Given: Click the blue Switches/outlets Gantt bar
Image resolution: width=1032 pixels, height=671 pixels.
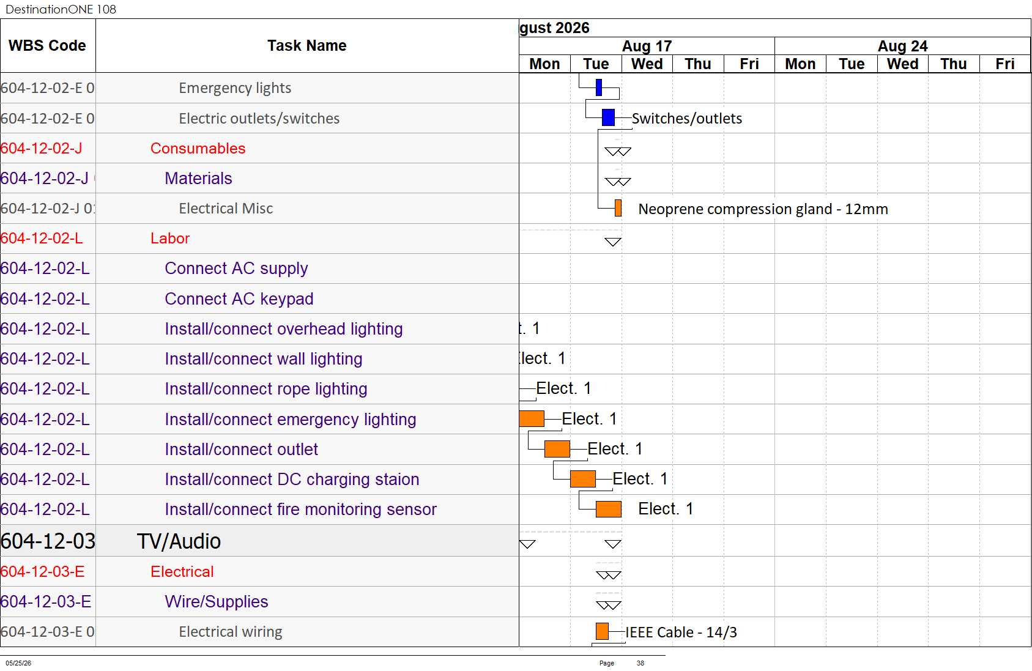Looking at the screenshot, I should pyautogui.click(x=608, y=117).
